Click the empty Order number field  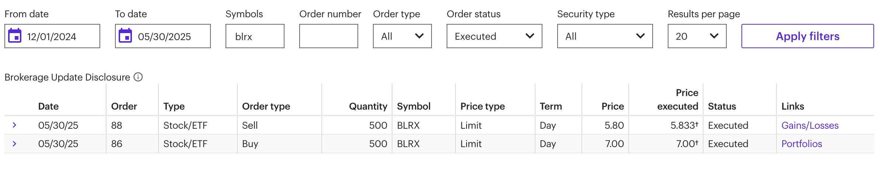tap(328, 36)
